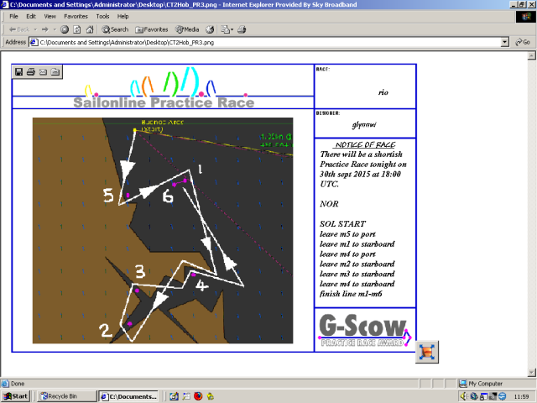Refresh the page with the Refresh icon
The height and width of the screenshot is (403, 537).
76,29
